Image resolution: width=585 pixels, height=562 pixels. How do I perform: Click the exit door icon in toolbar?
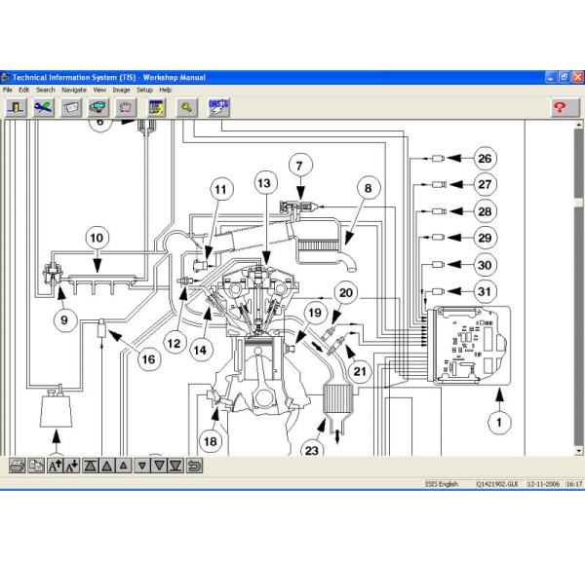pyautogui.click(x=17, y=108)
